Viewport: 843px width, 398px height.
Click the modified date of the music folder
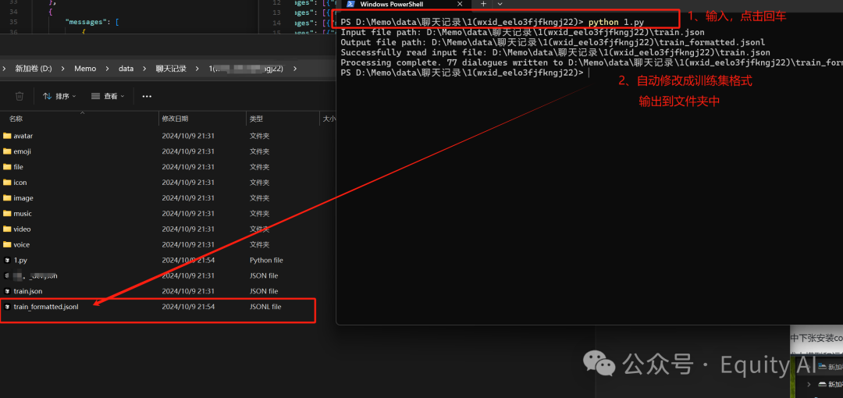188,214
